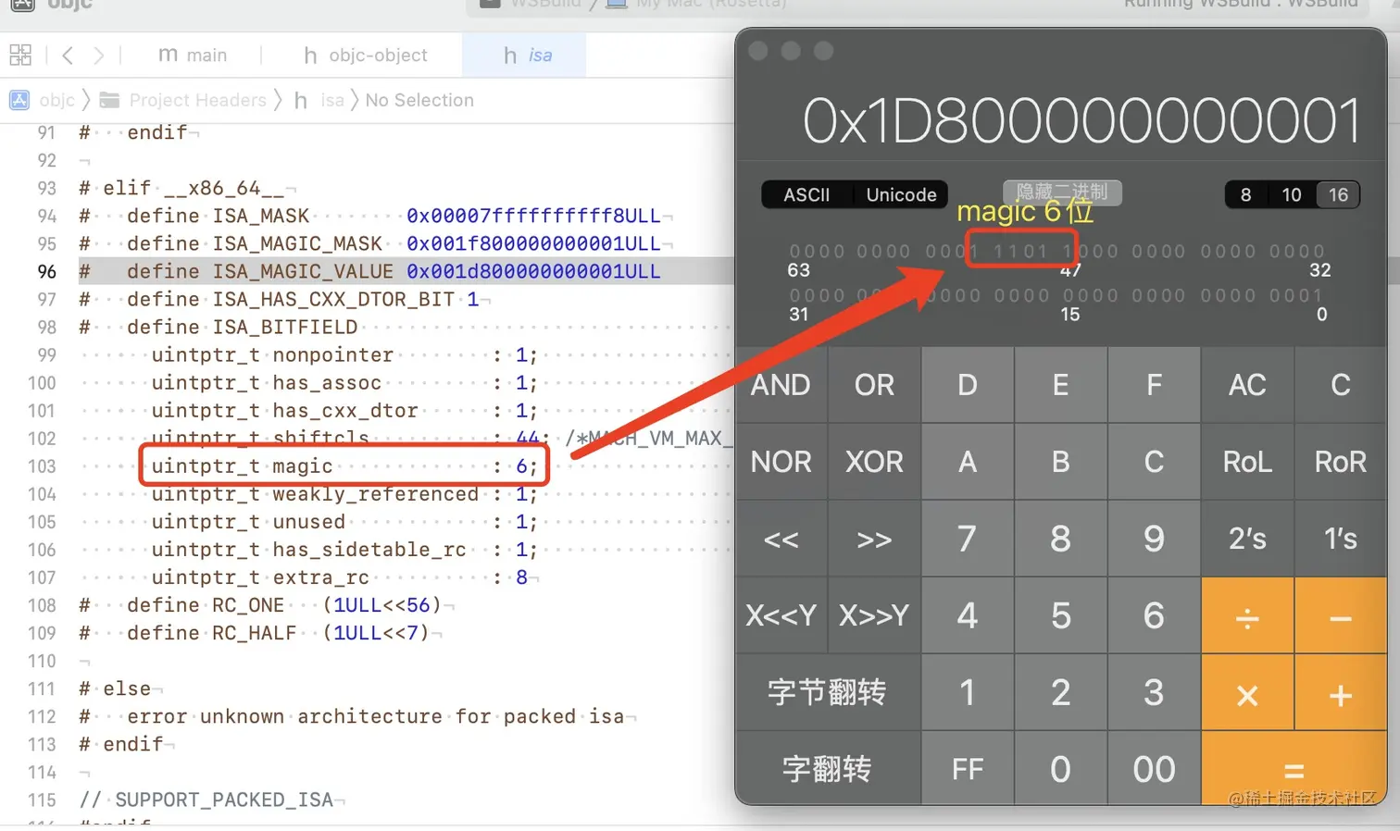
Task: Click hex digit E key
Action: point(1061,385)
